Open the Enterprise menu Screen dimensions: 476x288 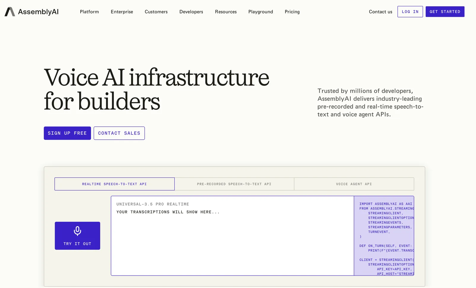pyautogui.click(x=122, y=12)
